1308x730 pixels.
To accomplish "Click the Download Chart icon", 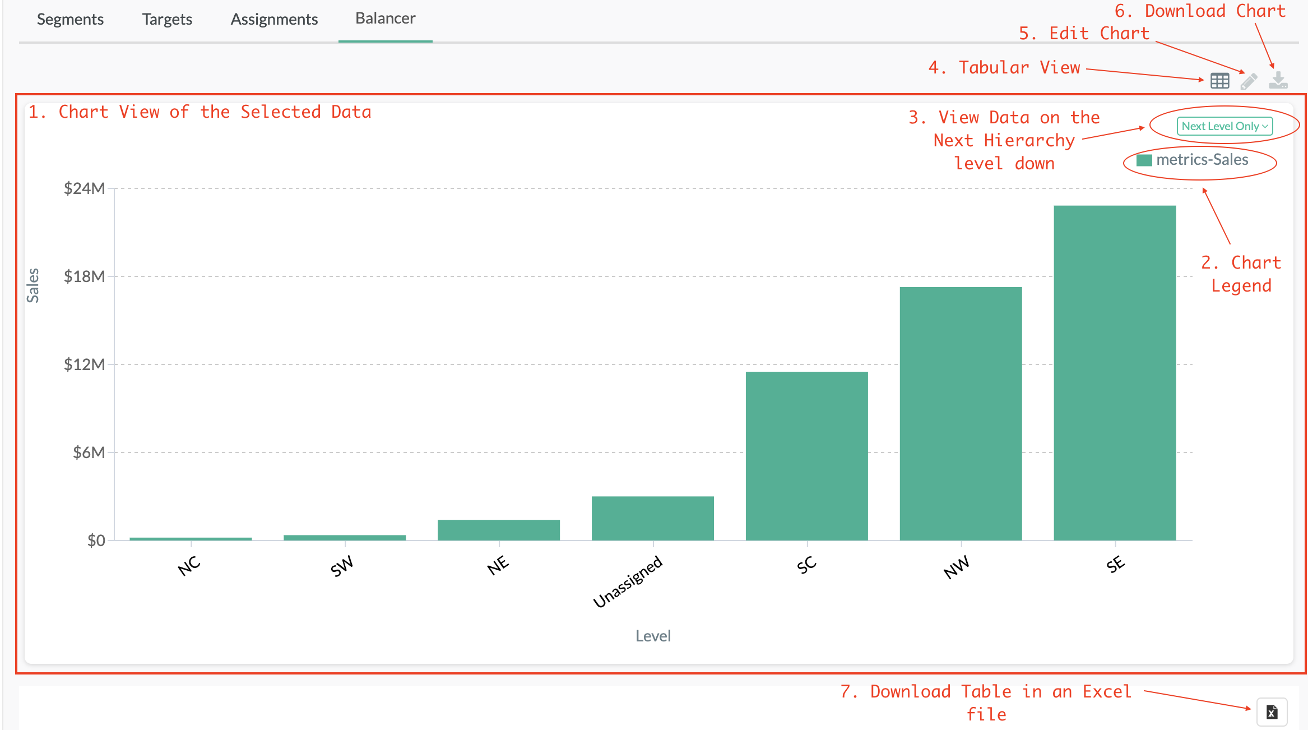I will point(1278,80).
